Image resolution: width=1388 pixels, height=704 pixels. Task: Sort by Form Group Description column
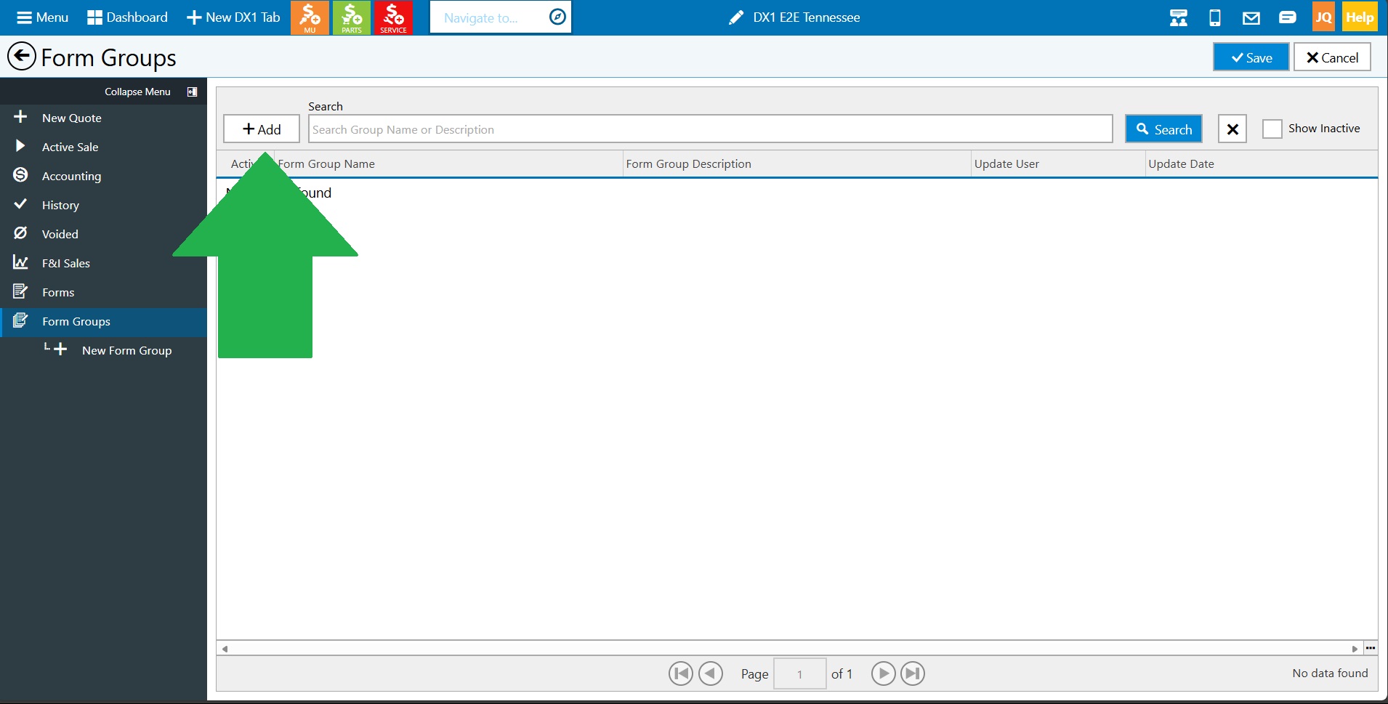(688, 164)
